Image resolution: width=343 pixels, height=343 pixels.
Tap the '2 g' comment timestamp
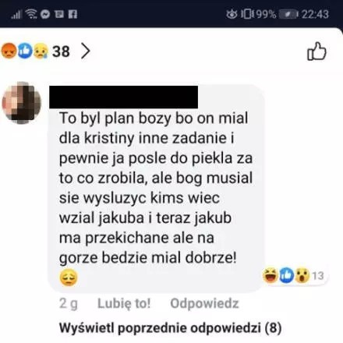(x=69, y=303)
